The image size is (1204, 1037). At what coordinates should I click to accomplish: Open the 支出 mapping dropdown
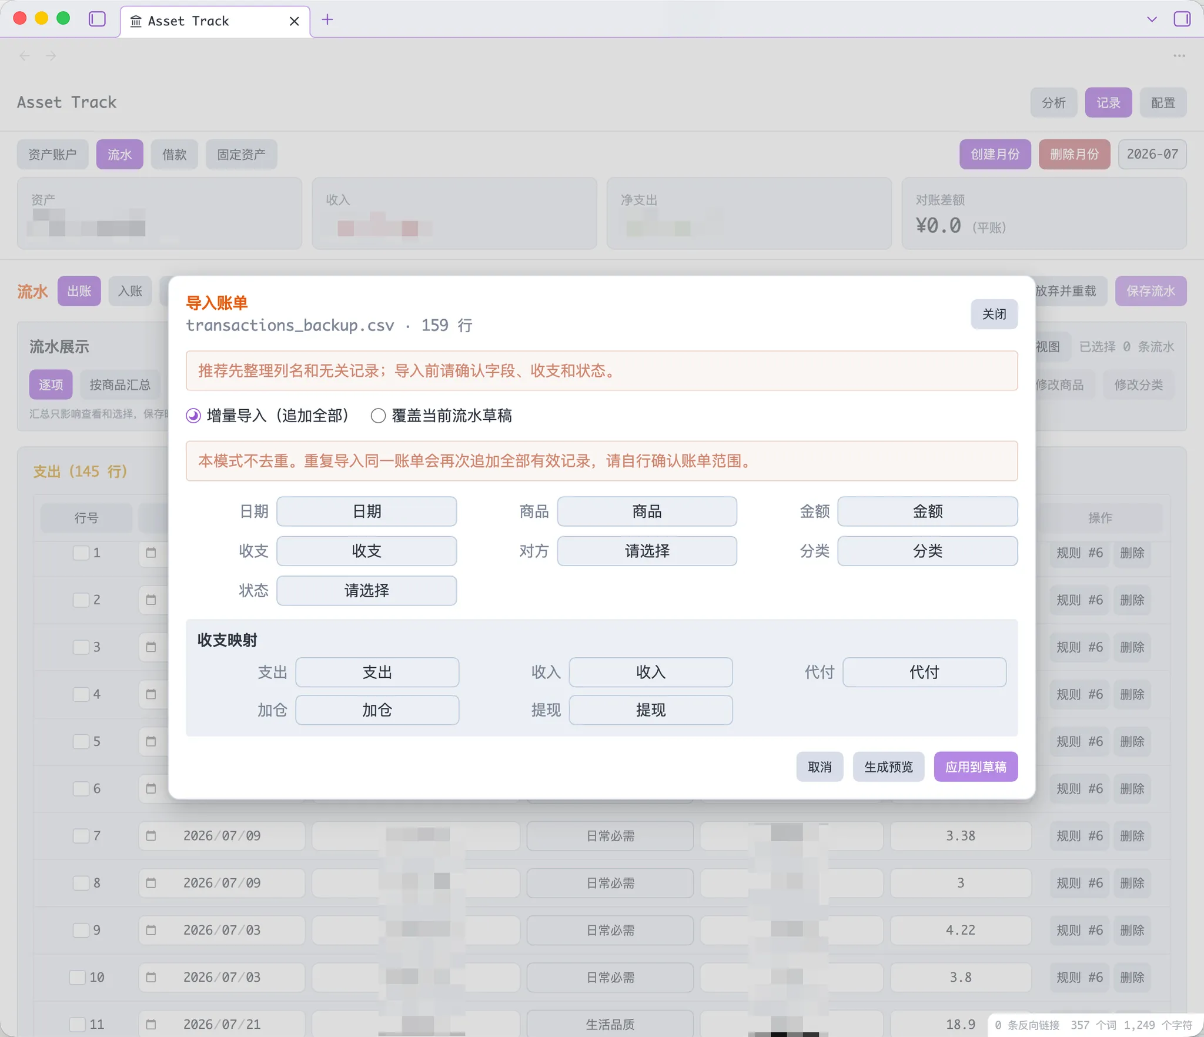[x=377, y=672]
